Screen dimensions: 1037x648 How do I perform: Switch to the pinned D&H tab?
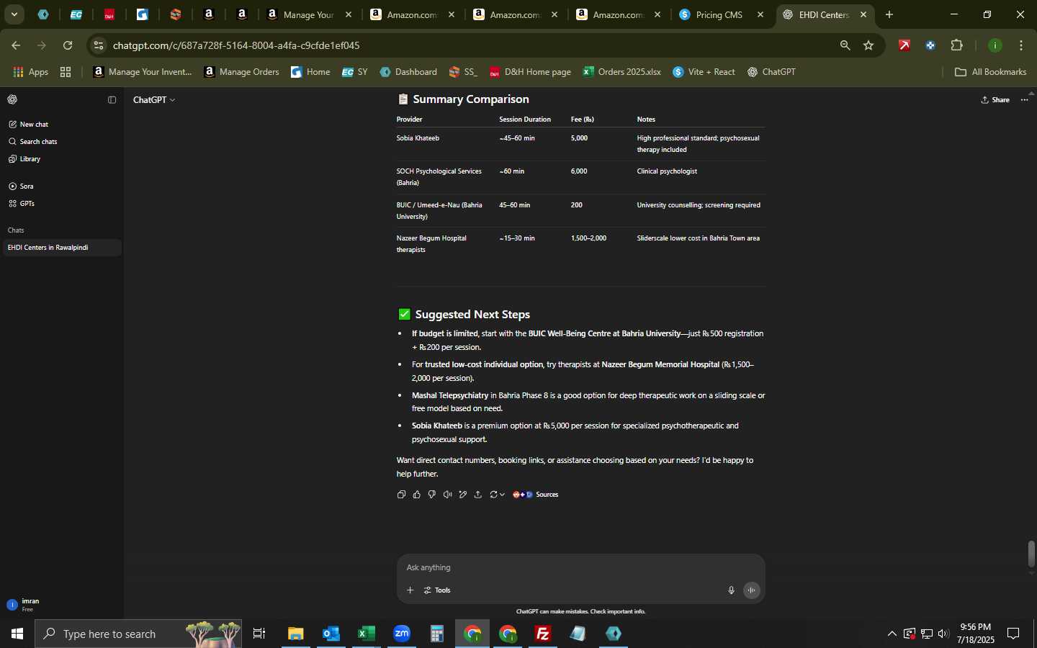pyautogui.click(x=109, y=14)
